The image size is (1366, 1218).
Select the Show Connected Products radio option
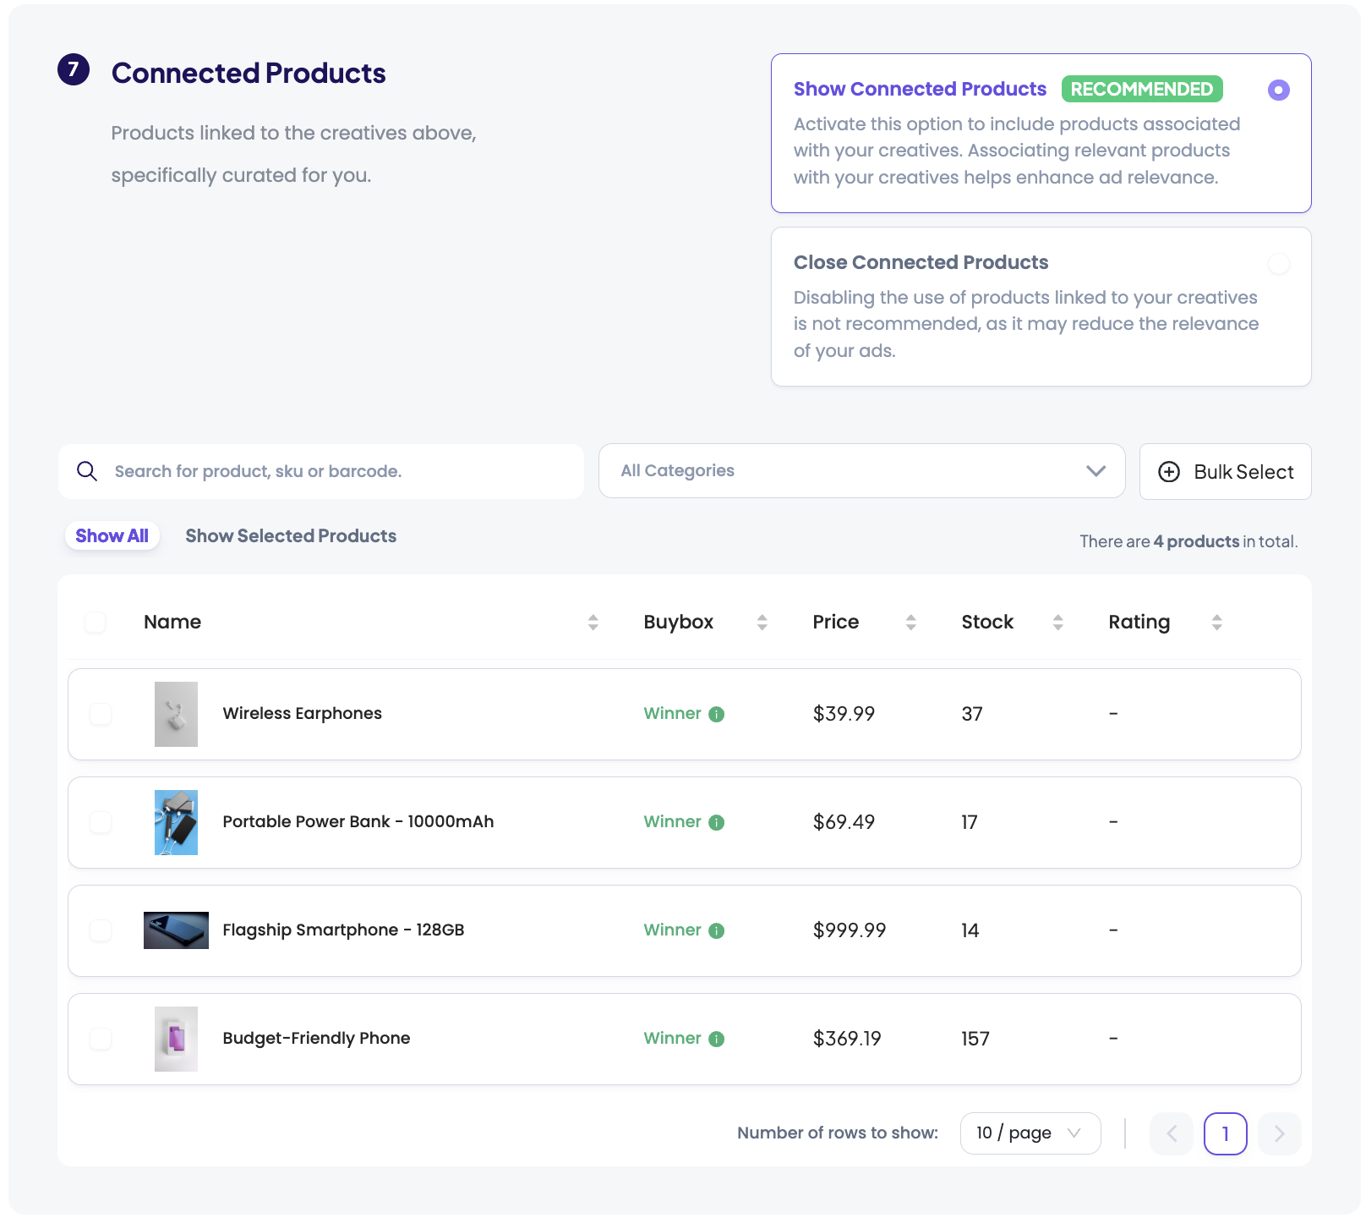[x=1278, y=90]
